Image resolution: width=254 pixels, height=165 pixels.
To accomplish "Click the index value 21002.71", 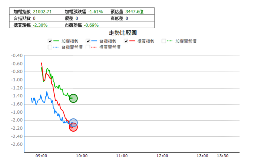I will 42,12.
